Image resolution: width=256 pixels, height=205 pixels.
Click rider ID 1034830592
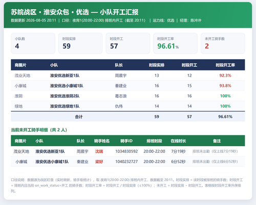tap(126, 151)
